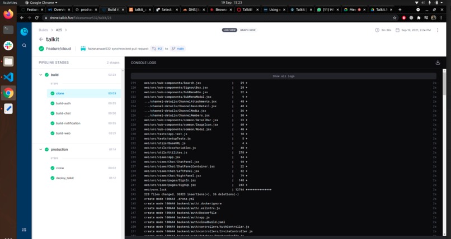The height and width of the screenshot is (239, 451).
Task: Switch to the prod-a browser tab
Action: (86, 9)
